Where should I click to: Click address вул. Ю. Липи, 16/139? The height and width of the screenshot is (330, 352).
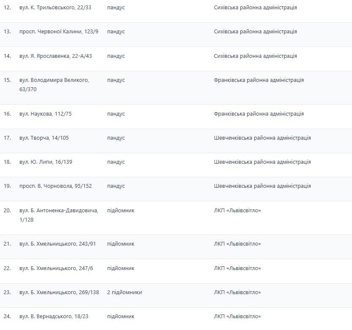point(46,162)
